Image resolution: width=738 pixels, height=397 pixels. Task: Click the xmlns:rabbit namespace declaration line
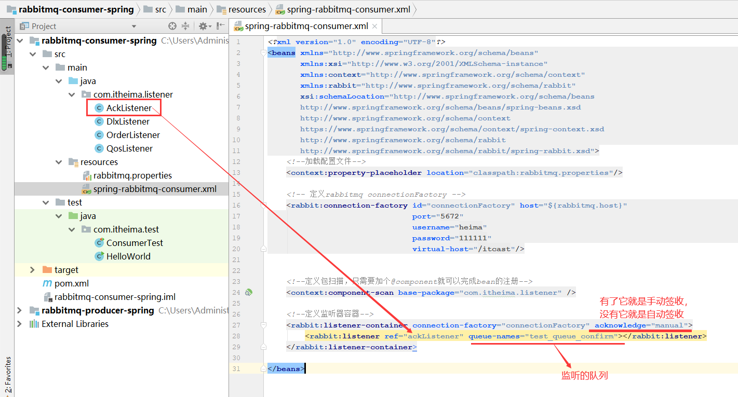pyautogui.click(x=438, y=86)
